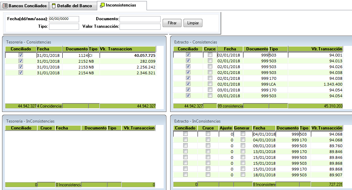
Task: Focus the Documento filter field
Action: [x=140, y=19]
